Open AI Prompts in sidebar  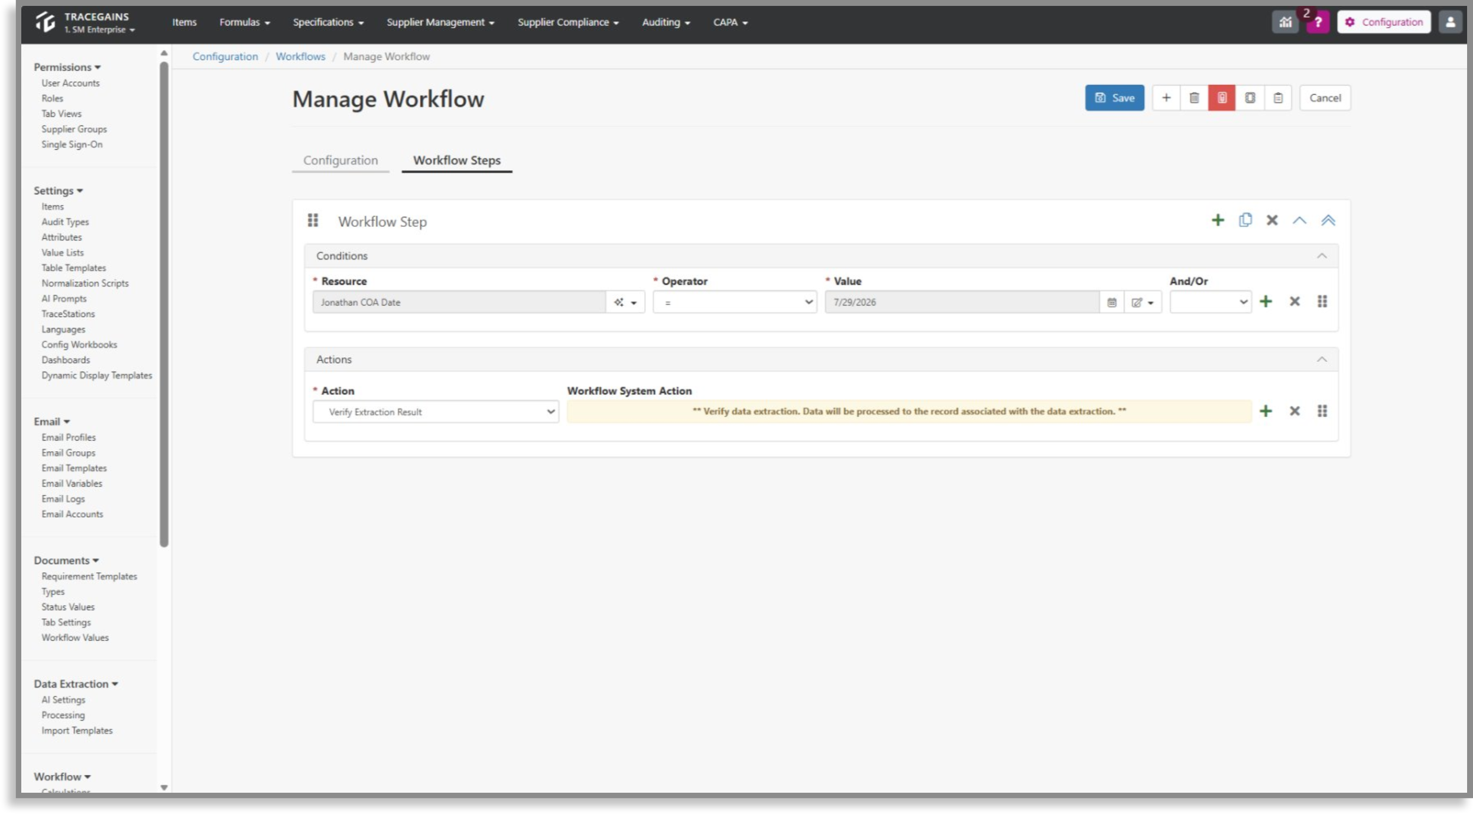click(x=64, y=298)
